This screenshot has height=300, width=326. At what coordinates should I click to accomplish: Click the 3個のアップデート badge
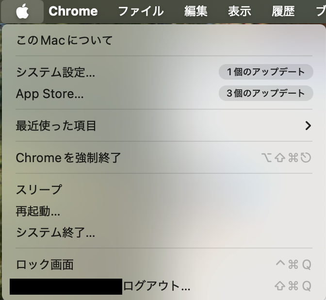(x=266, y=93)
